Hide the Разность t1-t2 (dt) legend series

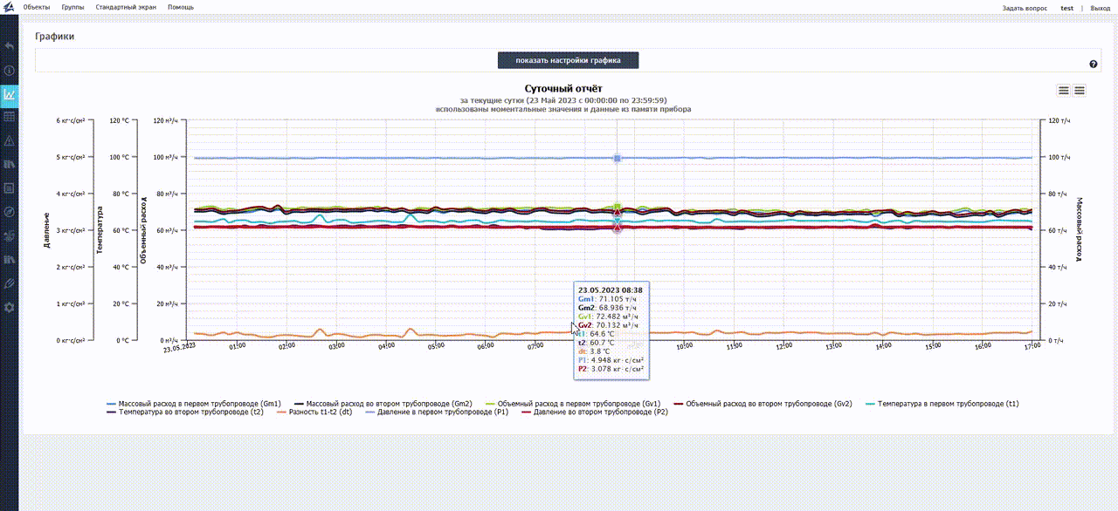pos(317,412)
